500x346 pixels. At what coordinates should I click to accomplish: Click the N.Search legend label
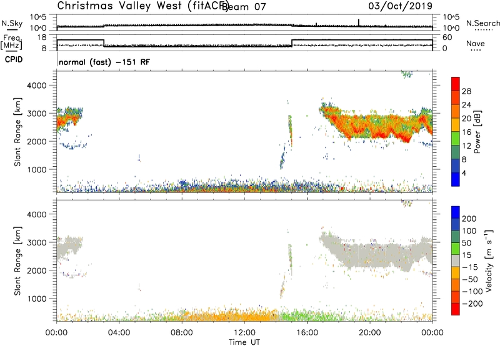tap(482, 23)
